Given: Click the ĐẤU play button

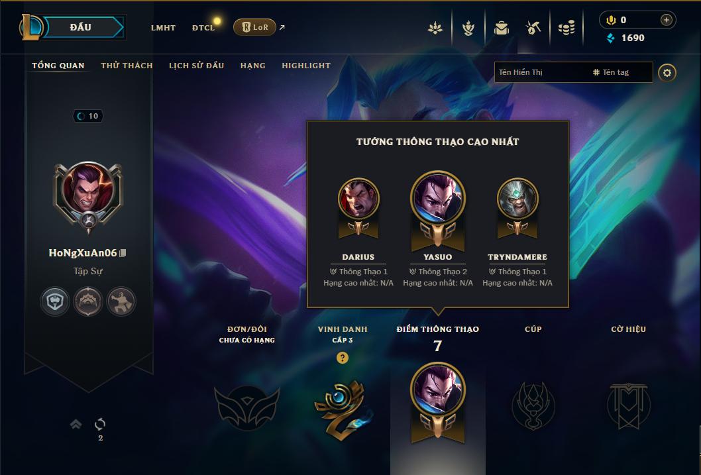Looking at the screenshot, I should click(x=80, y=27).
